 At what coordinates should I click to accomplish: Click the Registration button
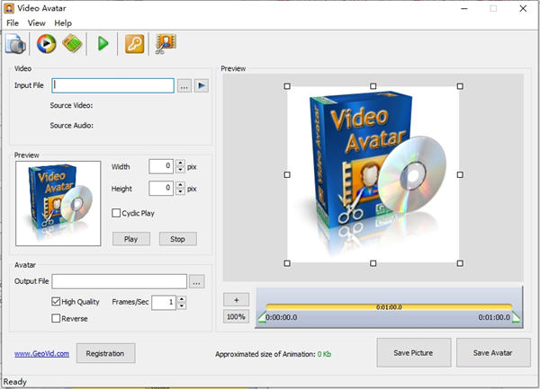105,353
